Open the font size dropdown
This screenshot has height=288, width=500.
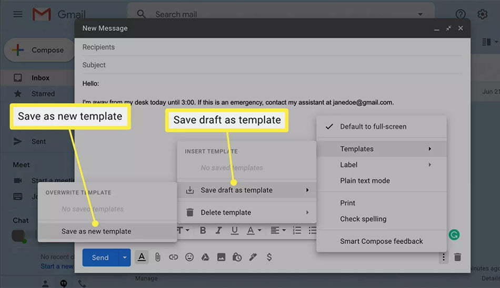click(184, 230)
